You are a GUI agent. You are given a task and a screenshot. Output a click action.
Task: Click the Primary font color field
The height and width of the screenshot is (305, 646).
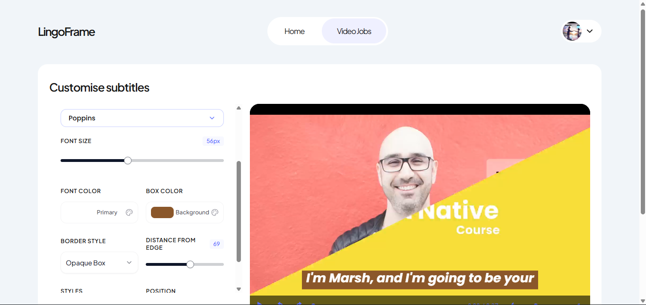click(99, 212)
